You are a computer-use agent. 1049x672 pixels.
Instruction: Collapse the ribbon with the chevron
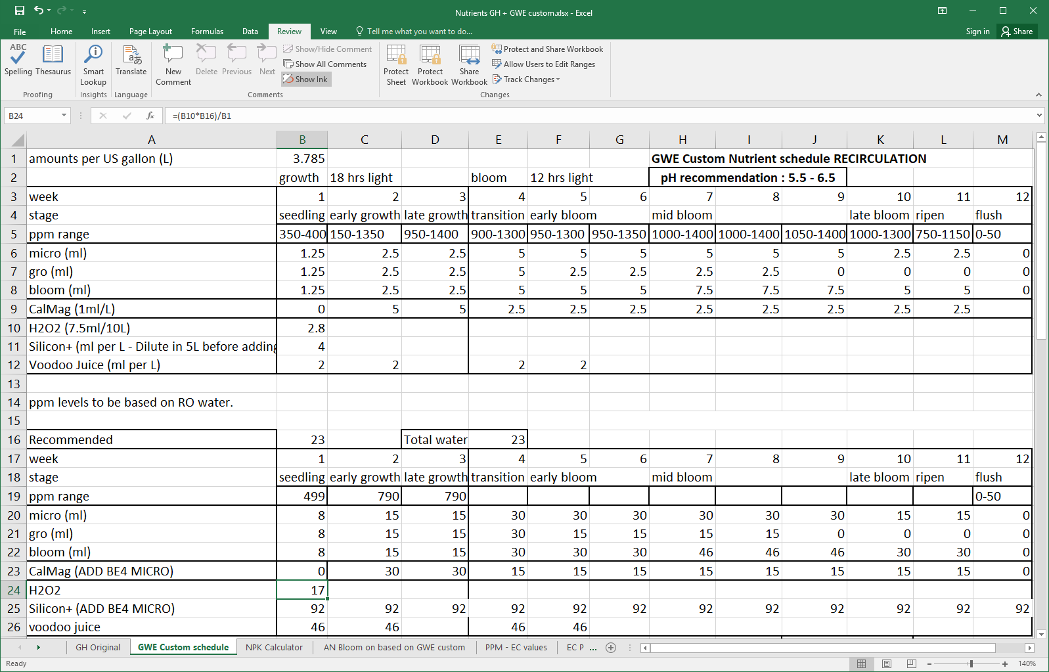pos(1038,95)
